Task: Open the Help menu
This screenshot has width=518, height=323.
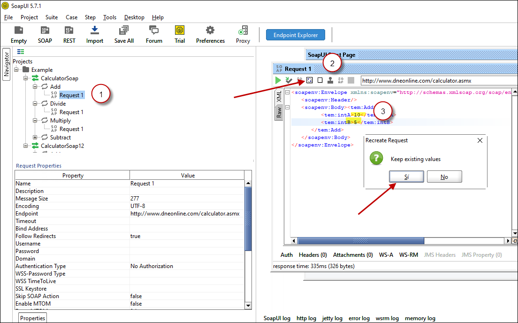Action: click(x=158, y=17)
